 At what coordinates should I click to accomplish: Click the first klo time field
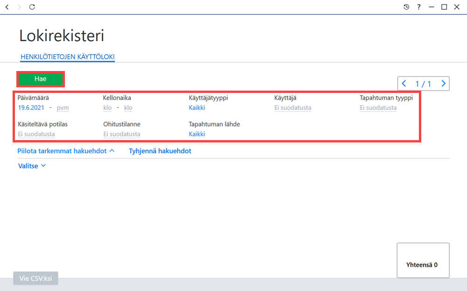point(107,108)
